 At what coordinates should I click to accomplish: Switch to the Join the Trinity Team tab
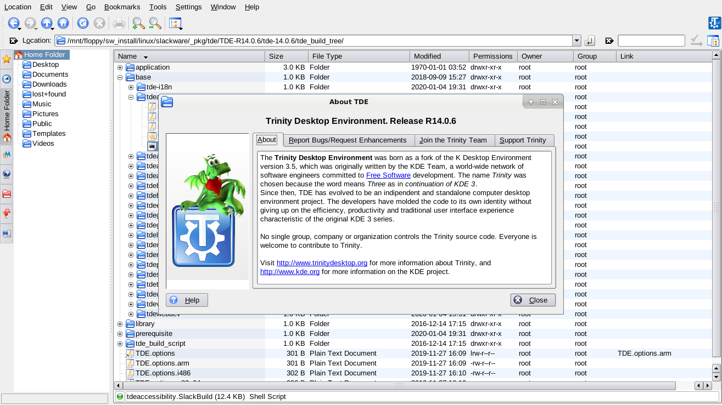coord(454,140)
